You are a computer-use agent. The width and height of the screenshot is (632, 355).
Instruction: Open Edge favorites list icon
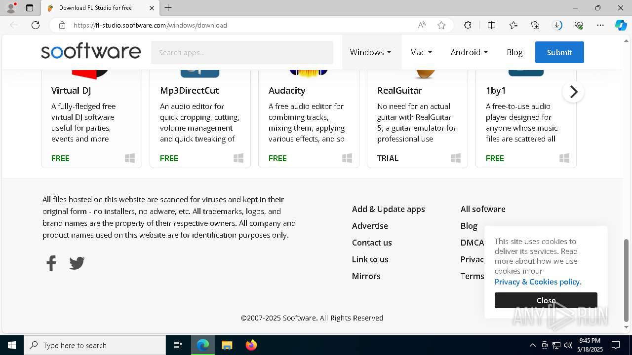513,25
